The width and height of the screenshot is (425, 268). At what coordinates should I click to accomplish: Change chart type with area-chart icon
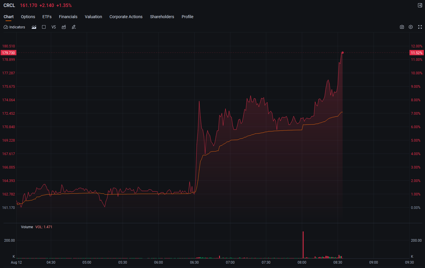click(x=34, y=27)
